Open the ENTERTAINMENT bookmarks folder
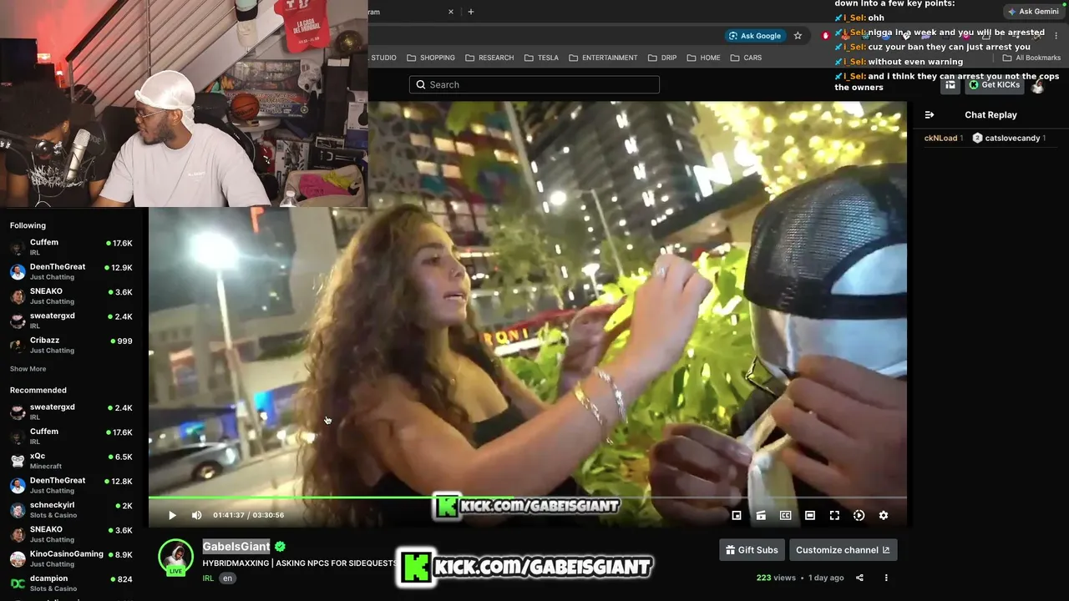 pyautogui.click(x=603, y=58)
